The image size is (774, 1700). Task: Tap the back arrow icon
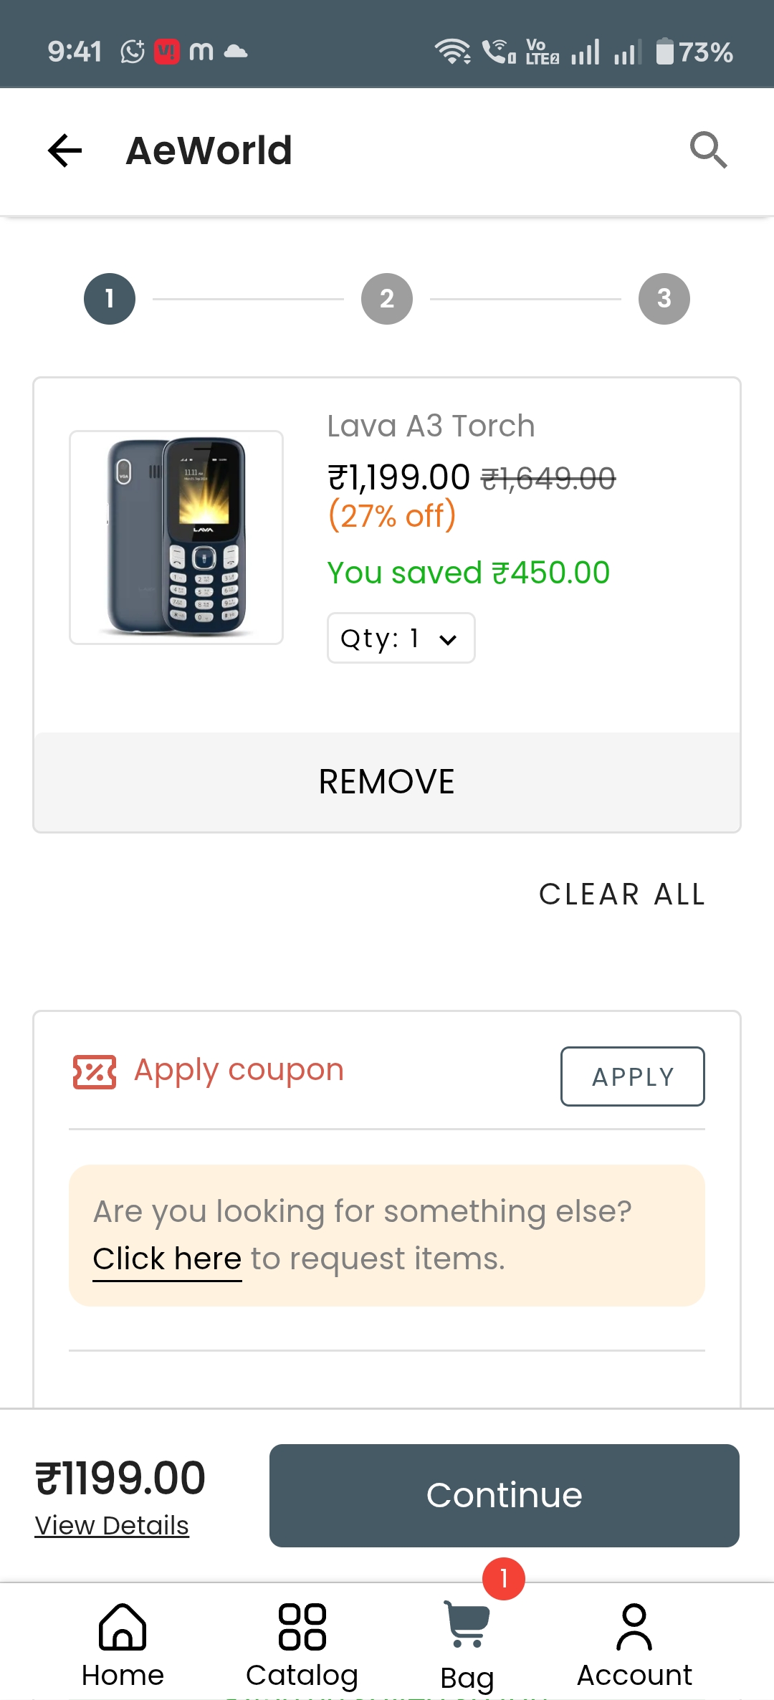pos(65,151)
